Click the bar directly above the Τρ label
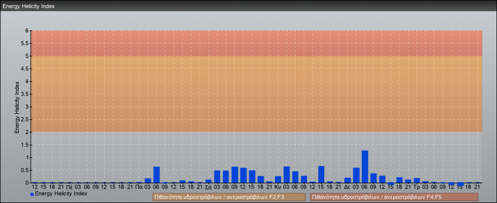 (417, 180)
